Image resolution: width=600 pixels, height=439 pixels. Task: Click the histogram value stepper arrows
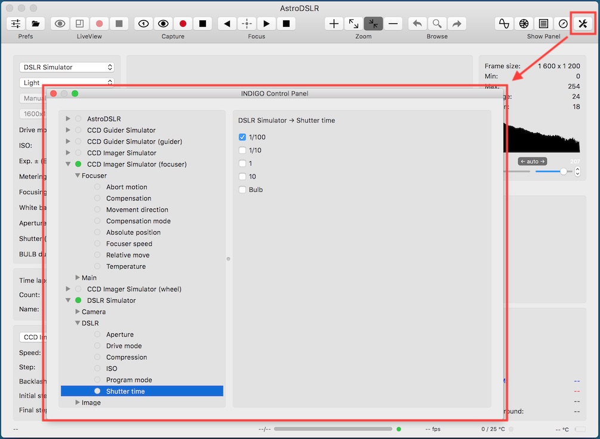(577, 171)
